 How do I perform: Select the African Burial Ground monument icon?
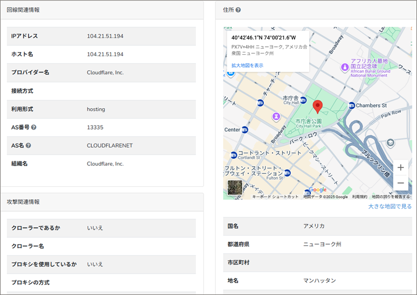(344, 67)
